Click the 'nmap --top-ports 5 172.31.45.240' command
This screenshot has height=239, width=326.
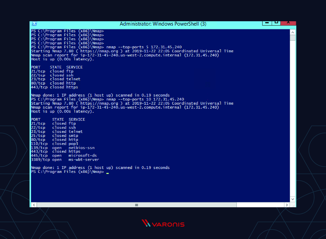pyautogui.click(x=144, y=47)
